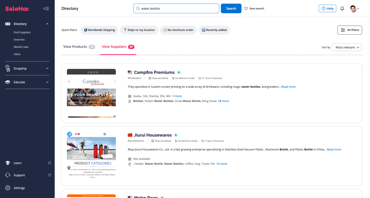Open the notifications bell
The image size is (370, 198).
click(342, 8)
